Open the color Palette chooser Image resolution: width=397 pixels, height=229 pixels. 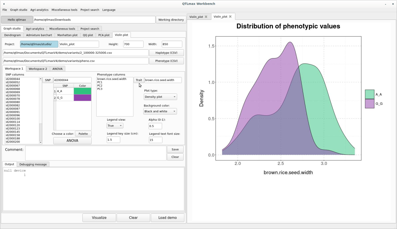(x=83, y=134)
